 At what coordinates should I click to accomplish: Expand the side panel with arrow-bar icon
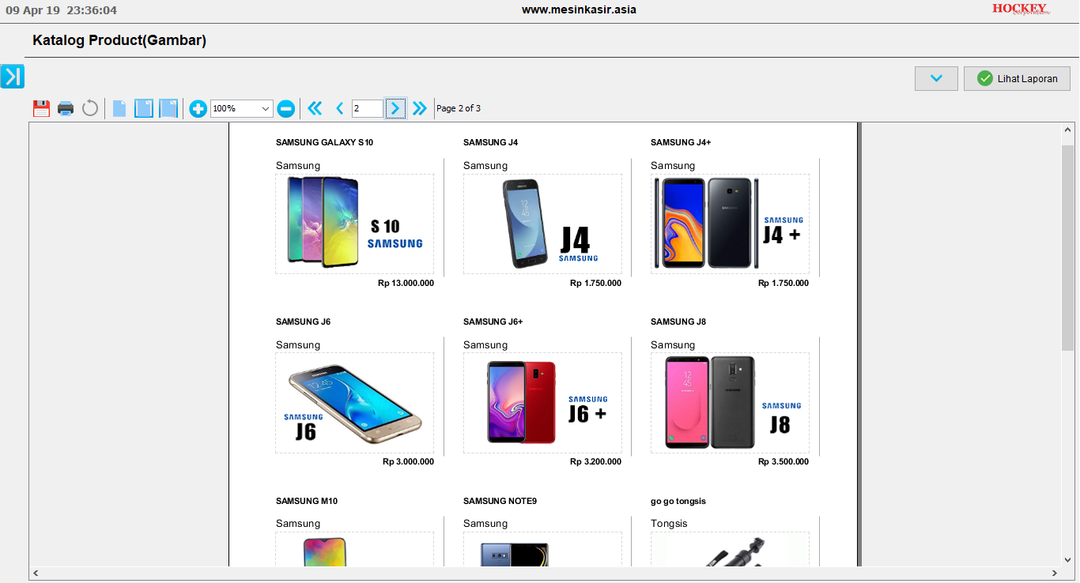13,77
